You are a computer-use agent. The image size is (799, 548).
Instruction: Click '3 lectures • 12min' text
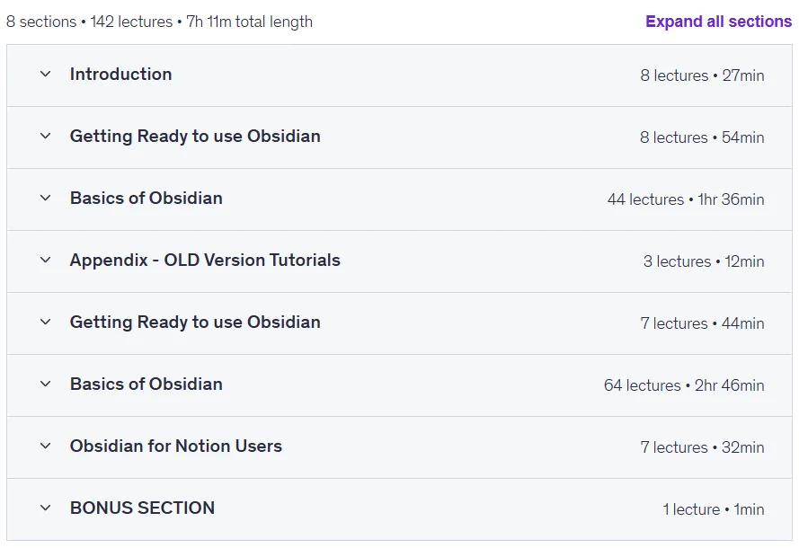(704, 261)
